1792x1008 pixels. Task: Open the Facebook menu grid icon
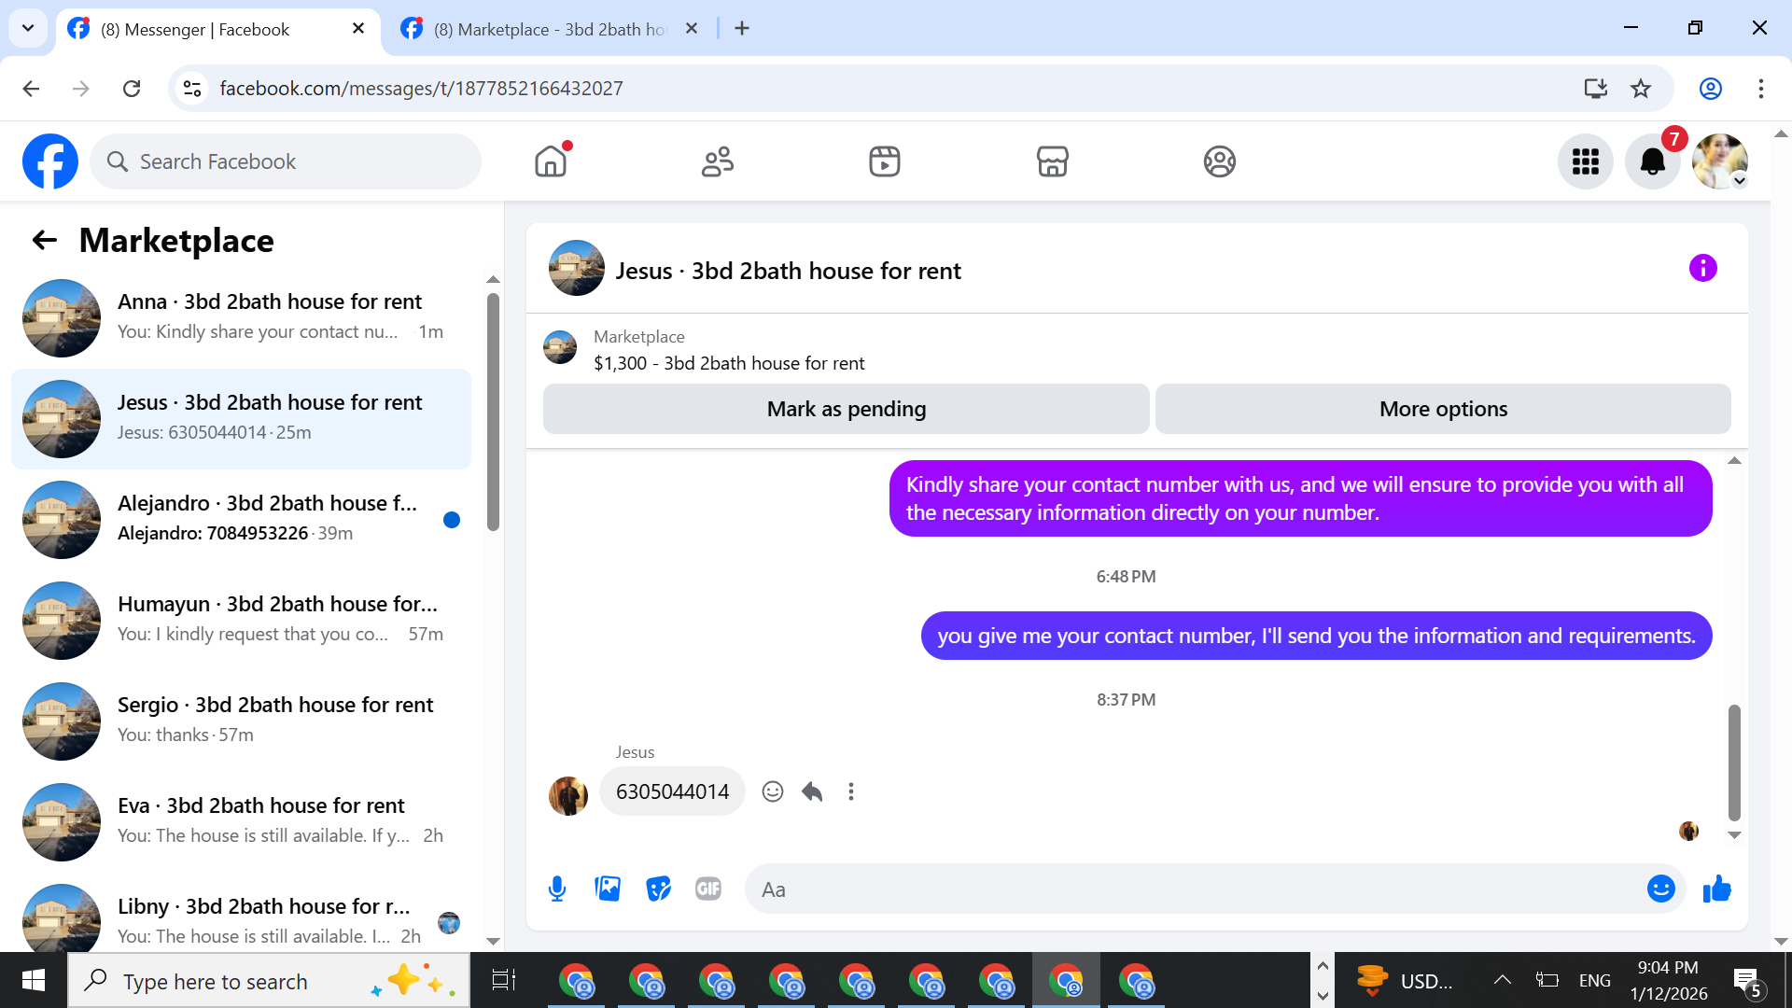click(x=1585, y=161)
